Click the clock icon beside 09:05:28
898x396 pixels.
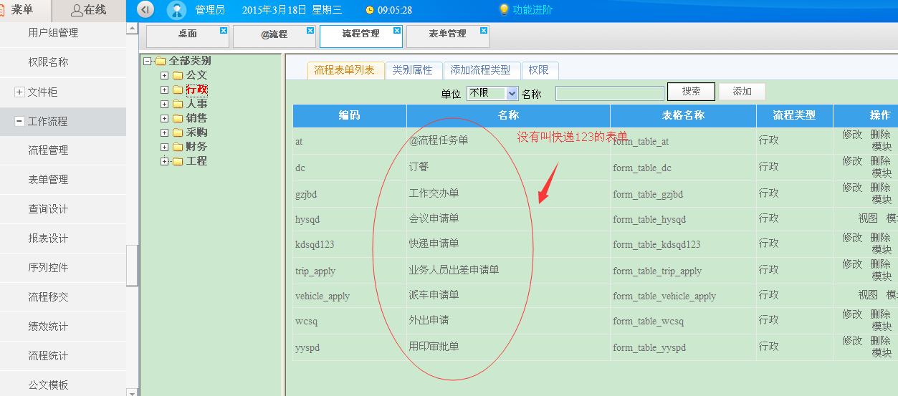point(370,10)
